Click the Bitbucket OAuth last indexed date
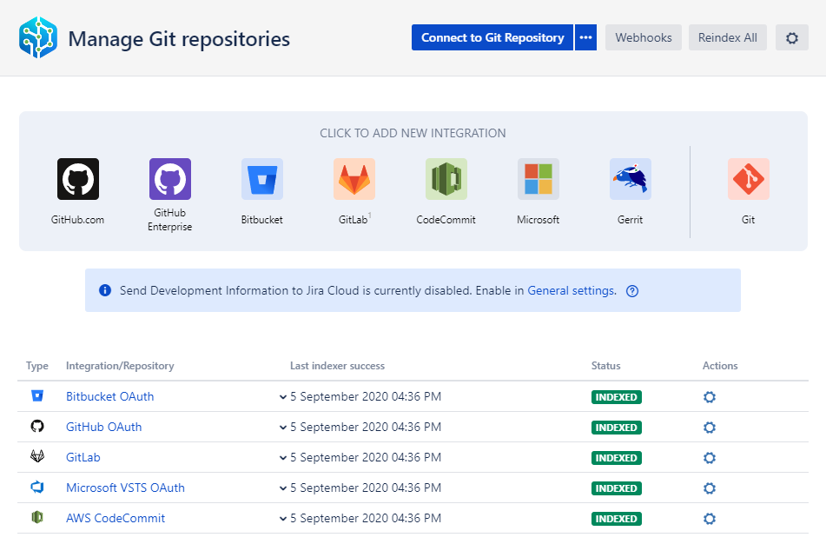 coord(366,396)
